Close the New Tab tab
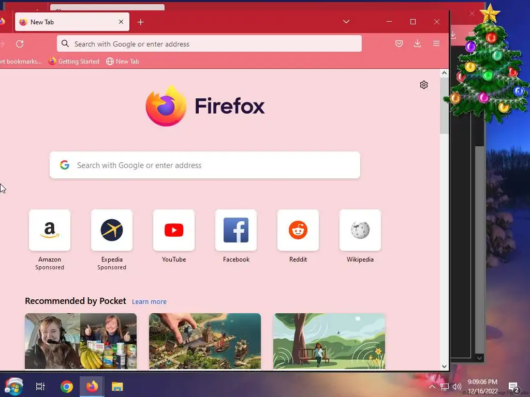 [x=121, y=22]
